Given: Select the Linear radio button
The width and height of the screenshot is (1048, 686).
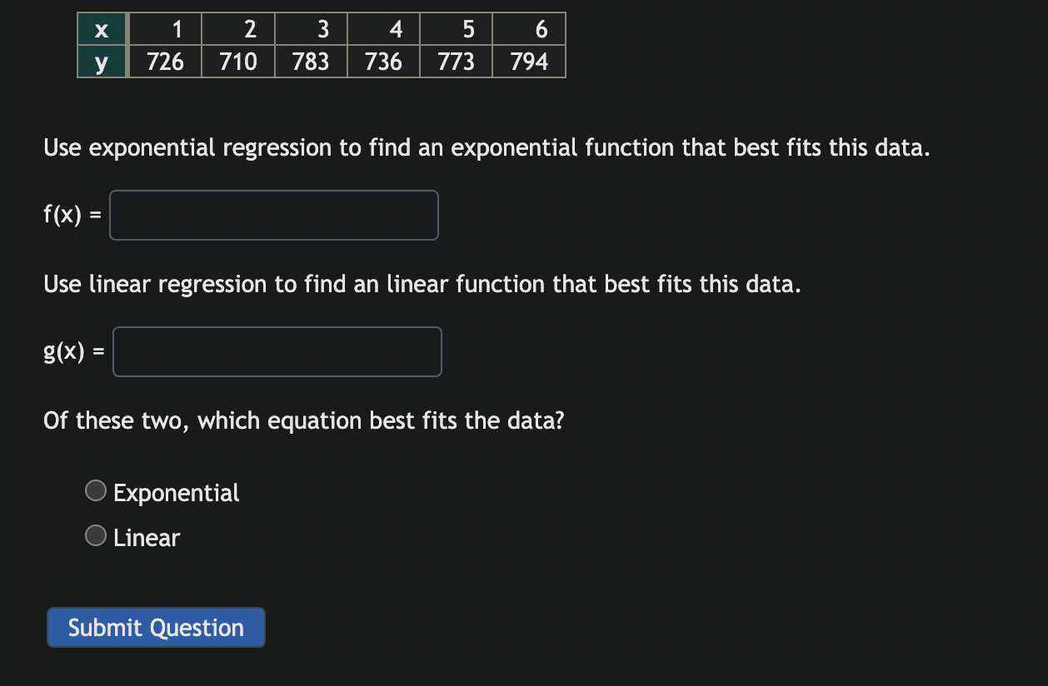Looking at the screenshot, I should point(97,536).
